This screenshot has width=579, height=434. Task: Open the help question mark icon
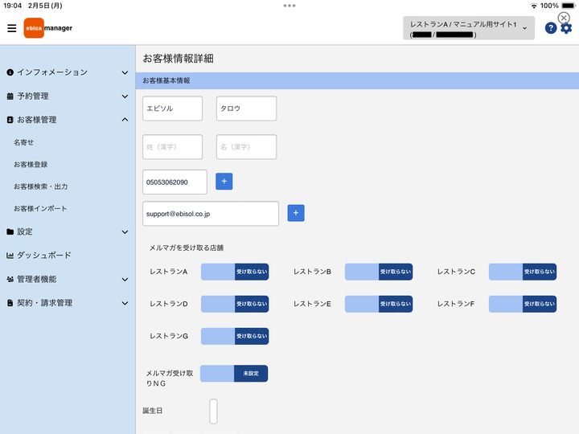pyautogui.click(x=551, y=28)
